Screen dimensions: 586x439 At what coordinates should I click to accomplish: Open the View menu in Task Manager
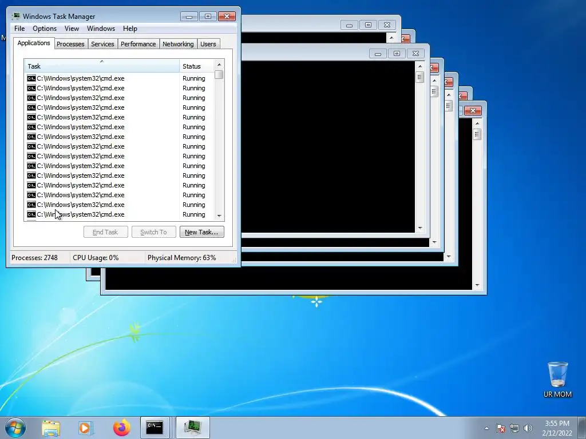[x=72, y=29]
